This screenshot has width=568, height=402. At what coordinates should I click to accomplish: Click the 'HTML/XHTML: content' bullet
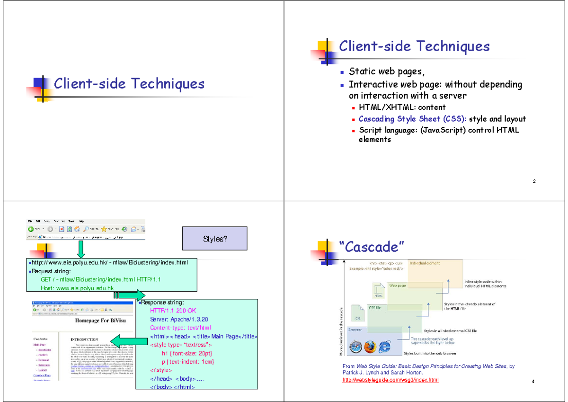click(x=402, y=107)
